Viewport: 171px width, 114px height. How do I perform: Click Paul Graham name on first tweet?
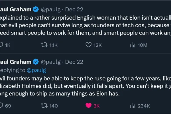point(16,9)
